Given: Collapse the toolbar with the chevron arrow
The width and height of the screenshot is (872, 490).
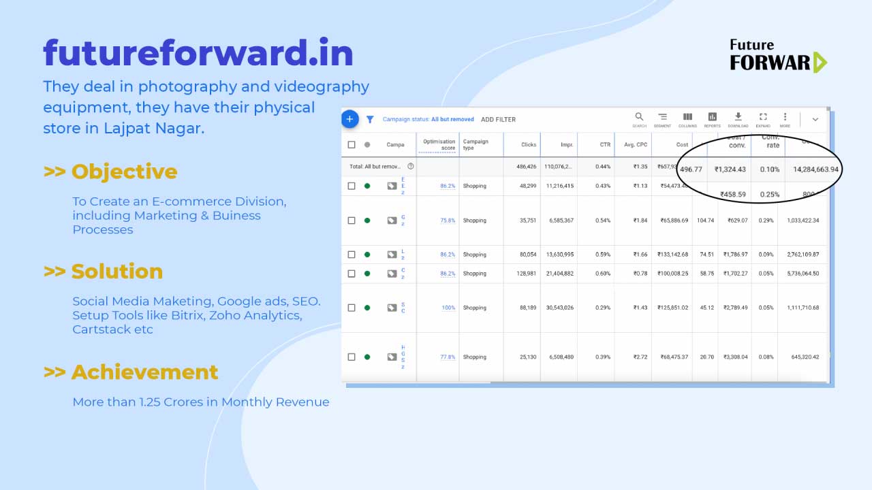Looking at the screenshot, I should (815, 119).
